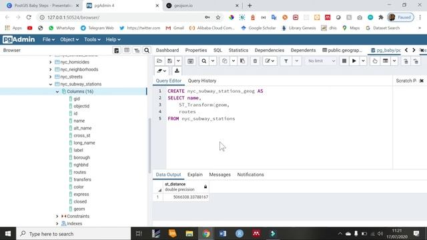Expand the Constraints node
This screenshot has height=240, width=427.
tap(57, 216)
